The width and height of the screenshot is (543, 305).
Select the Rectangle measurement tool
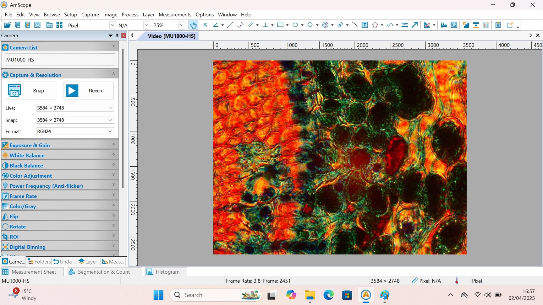click(x=280, y=25)
